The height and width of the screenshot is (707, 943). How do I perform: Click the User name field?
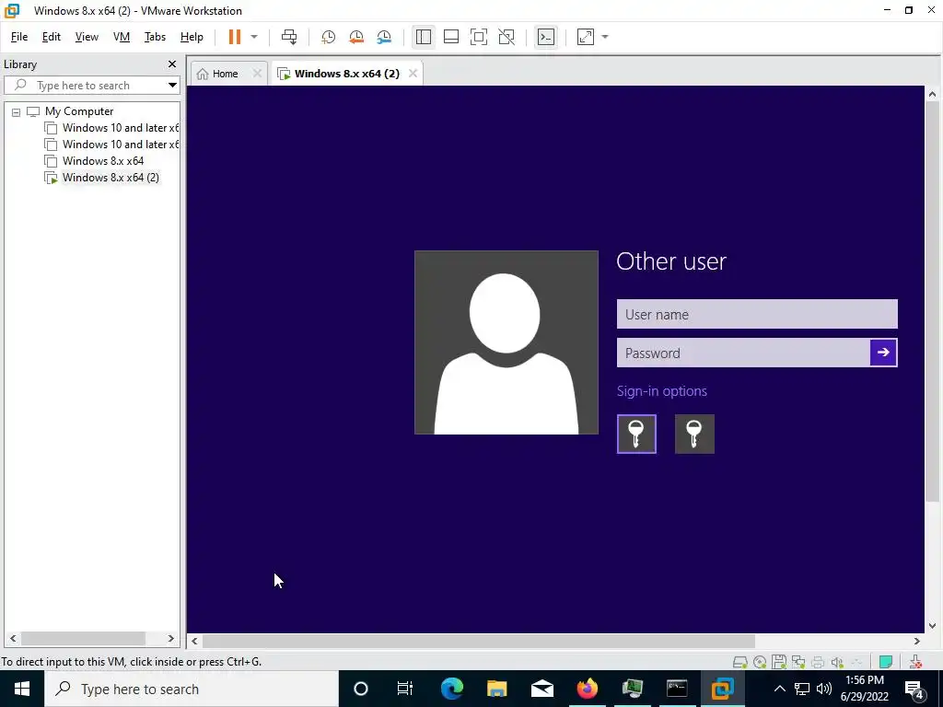pos(757,314)
